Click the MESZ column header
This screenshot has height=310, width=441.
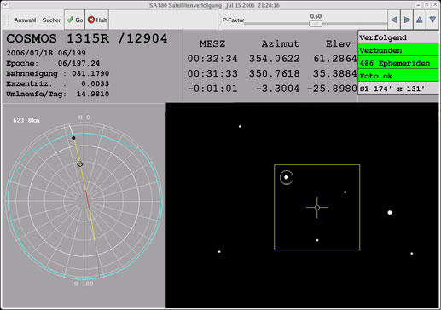point(212,43)
